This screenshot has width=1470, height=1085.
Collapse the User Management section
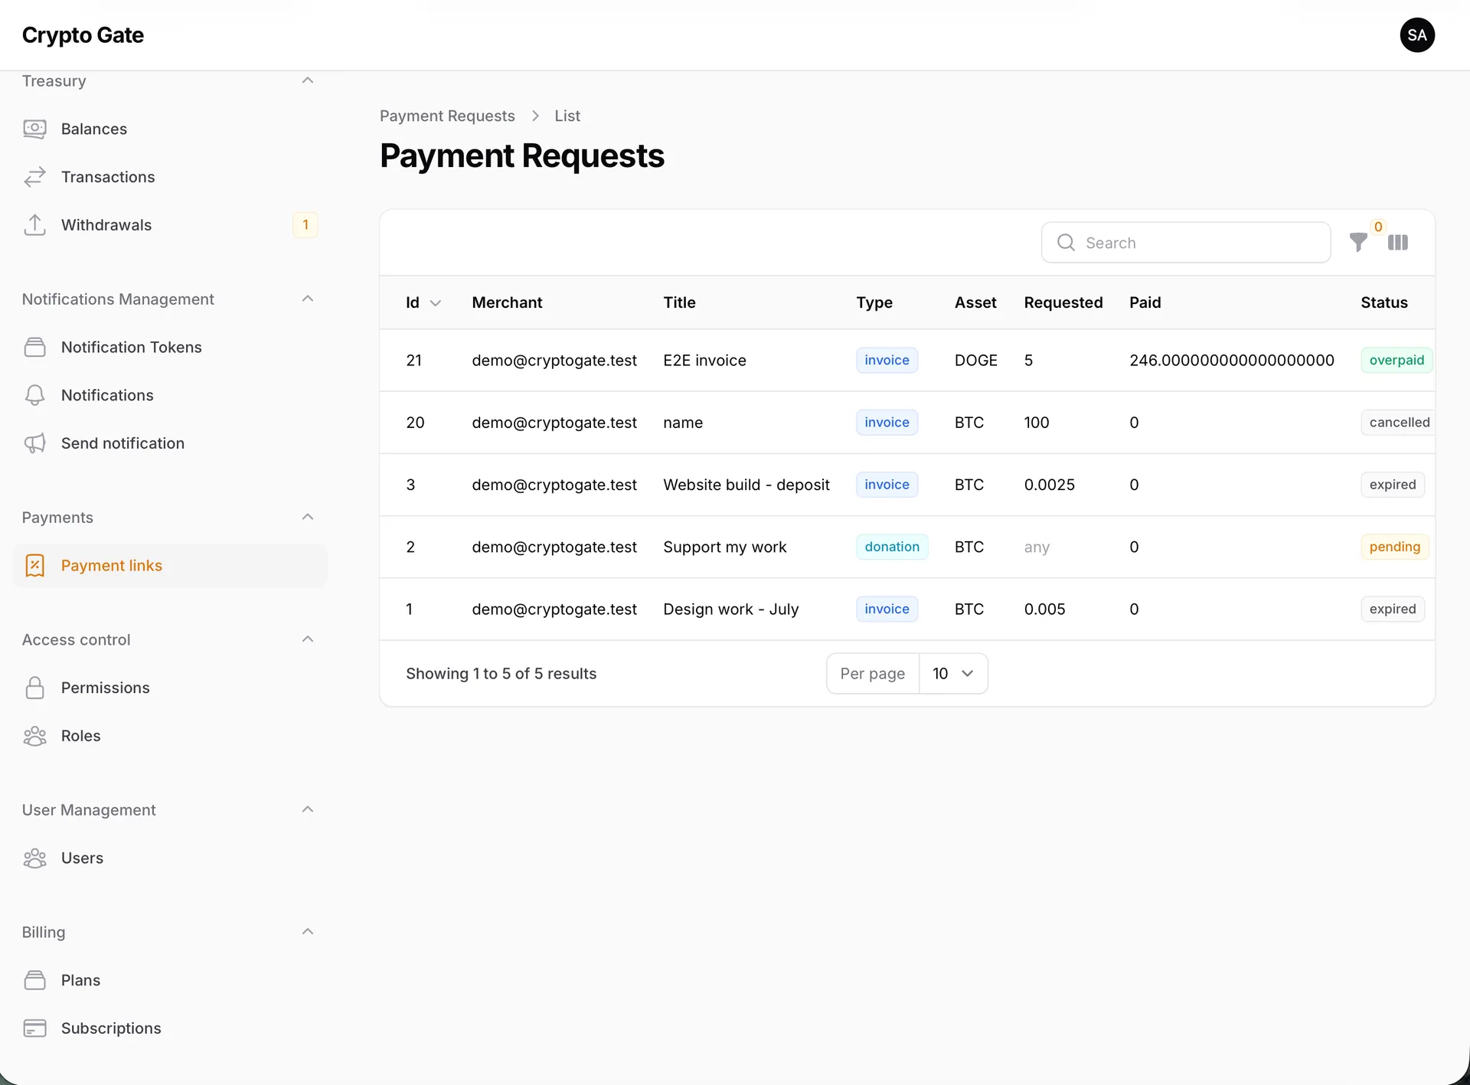308,809
